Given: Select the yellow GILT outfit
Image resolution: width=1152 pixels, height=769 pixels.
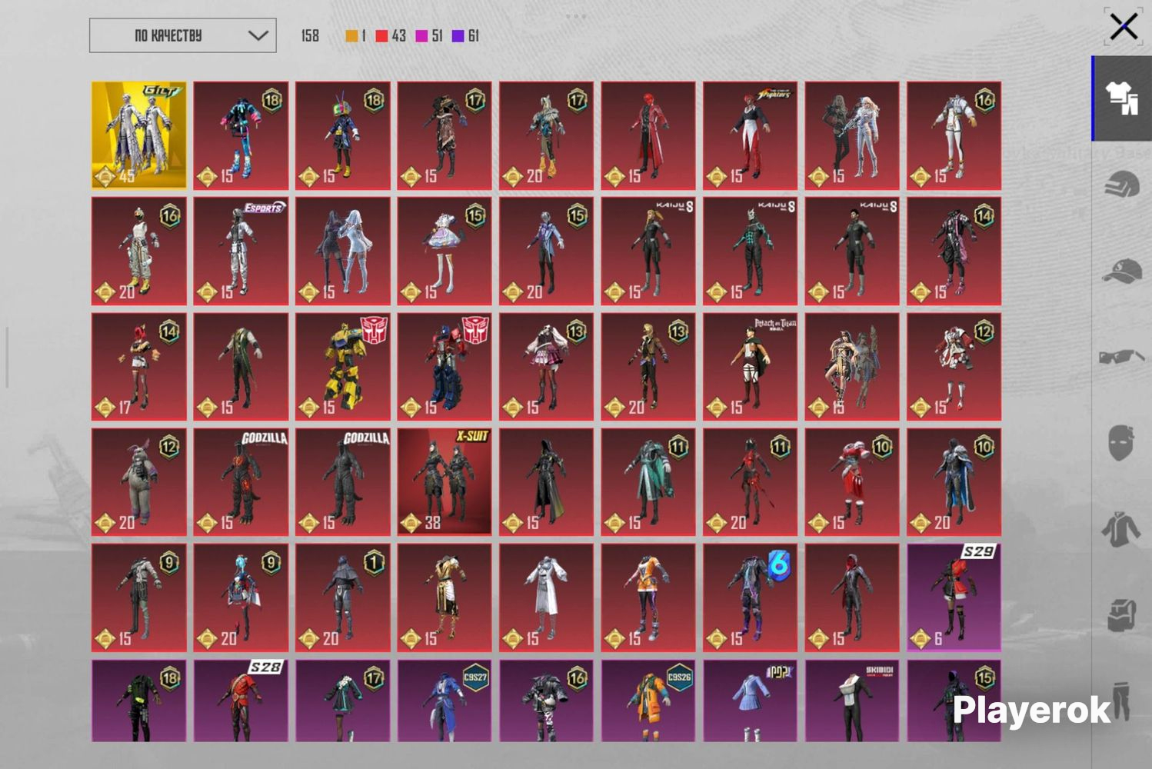Looking at the screenshot, I should 139,135.
